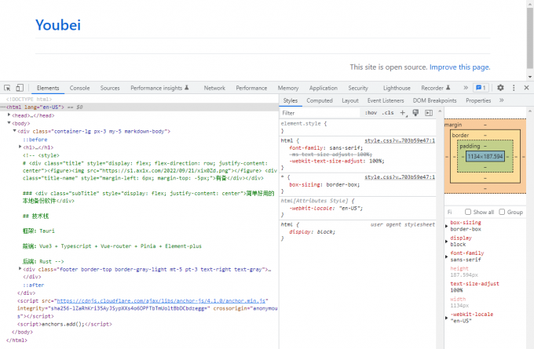
Task: Focus the Styles Filter input
Action: pyautogui.click(x=320, y=113)
